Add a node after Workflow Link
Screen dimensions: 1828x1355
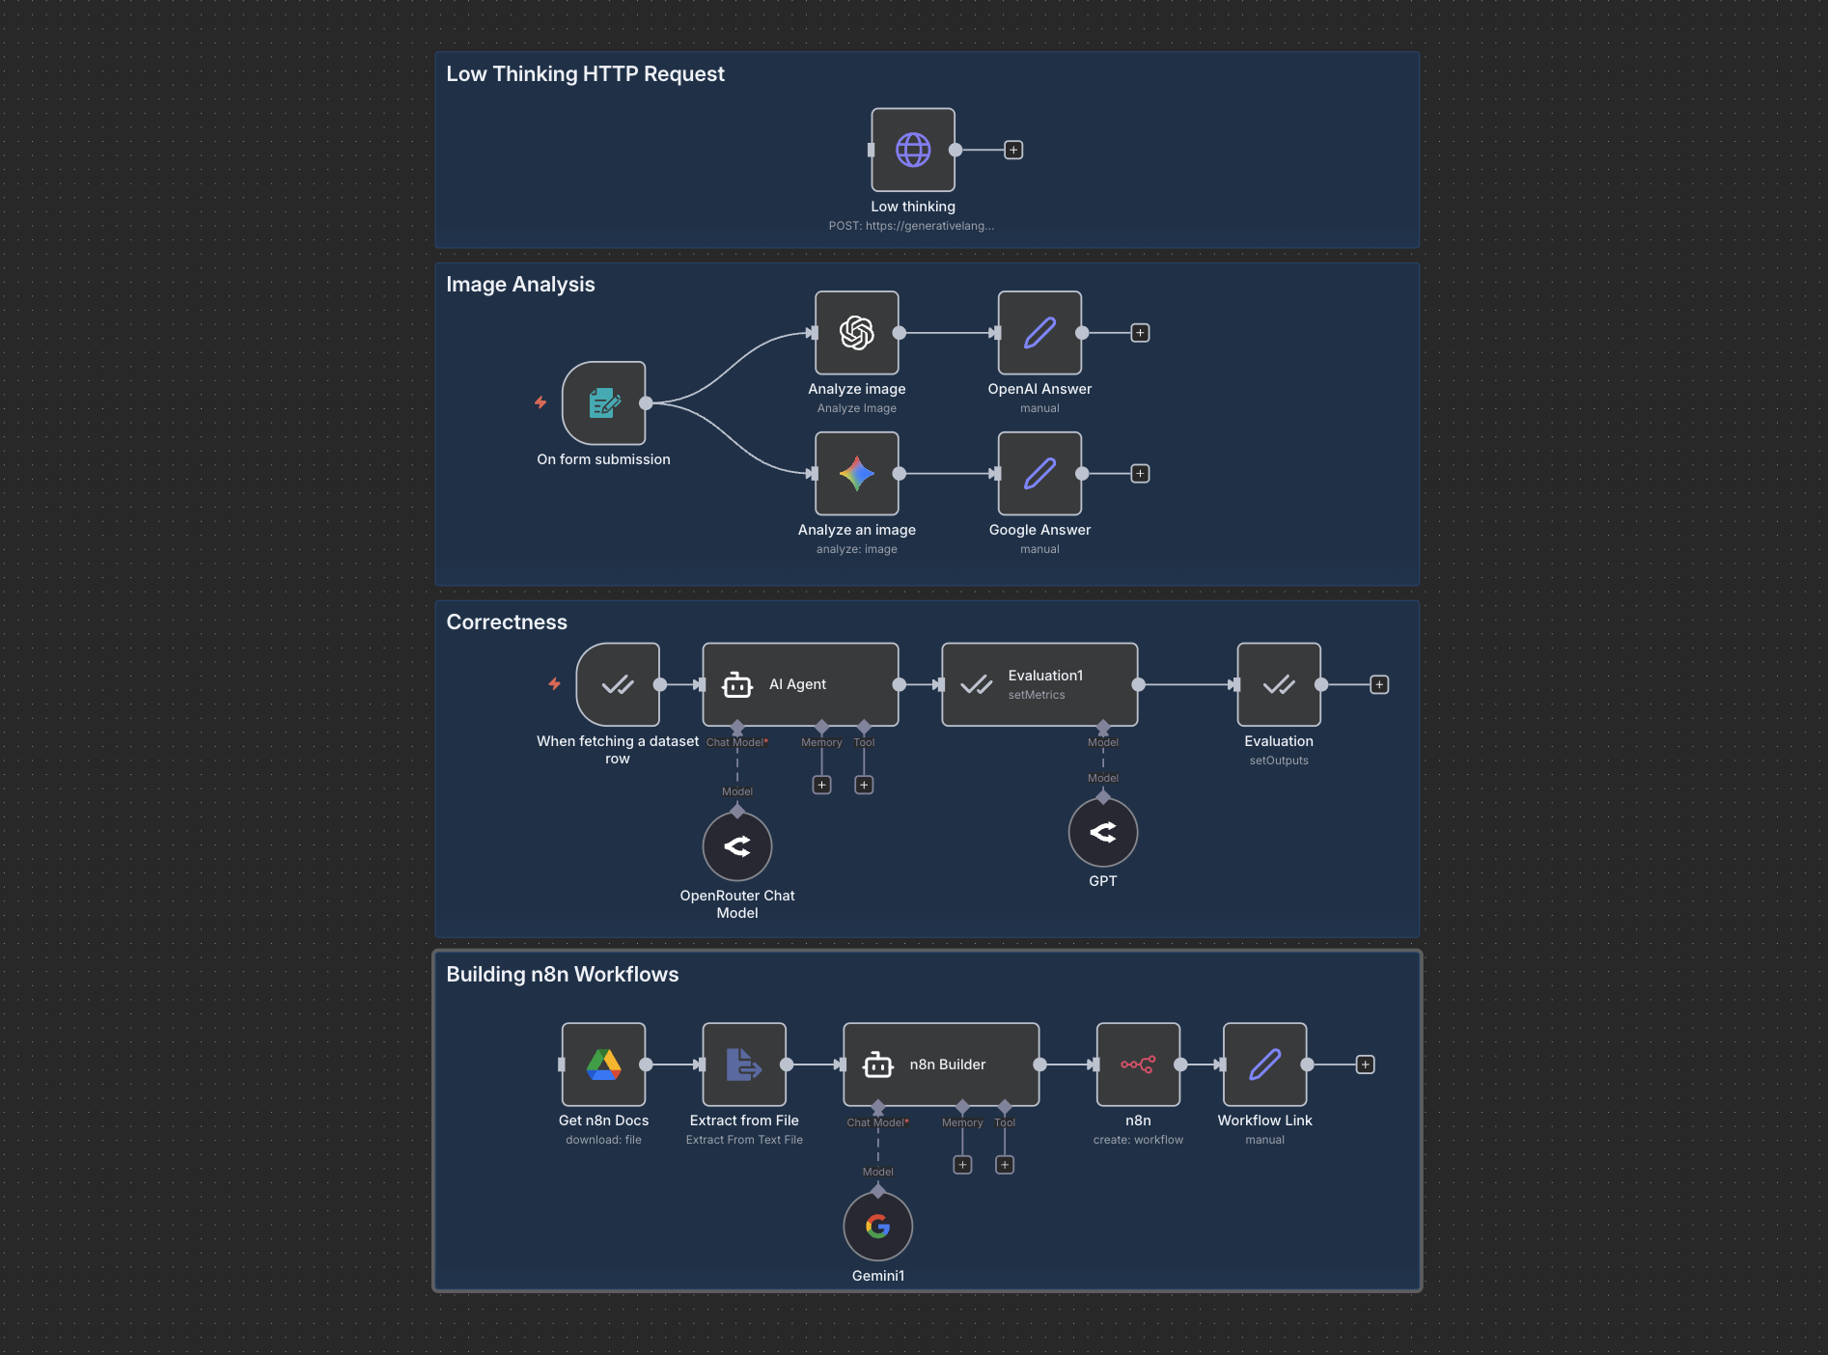pos(1365,1065)
